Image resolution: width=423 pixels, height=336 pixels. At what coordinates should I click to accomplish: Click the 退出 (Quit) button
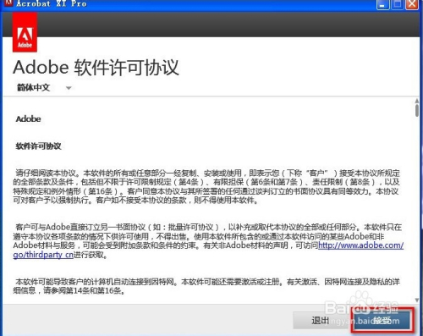click(x=321, y=320)
